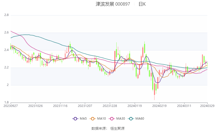Click the 20230927 date axis label
Viewport: 216px width, 131px height.
(x=11, y=106)
